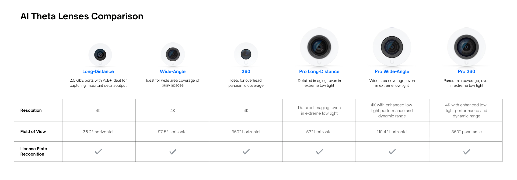Screen dimensions: 517x180
Task: Click Pro 360 license plate checkmark
Action: (x=467, y=152)
